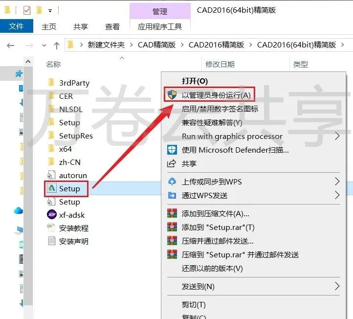Click the zh-CN folder icon
The width and height of the screenshot is (353, 319).
click(x=51, y=162)
